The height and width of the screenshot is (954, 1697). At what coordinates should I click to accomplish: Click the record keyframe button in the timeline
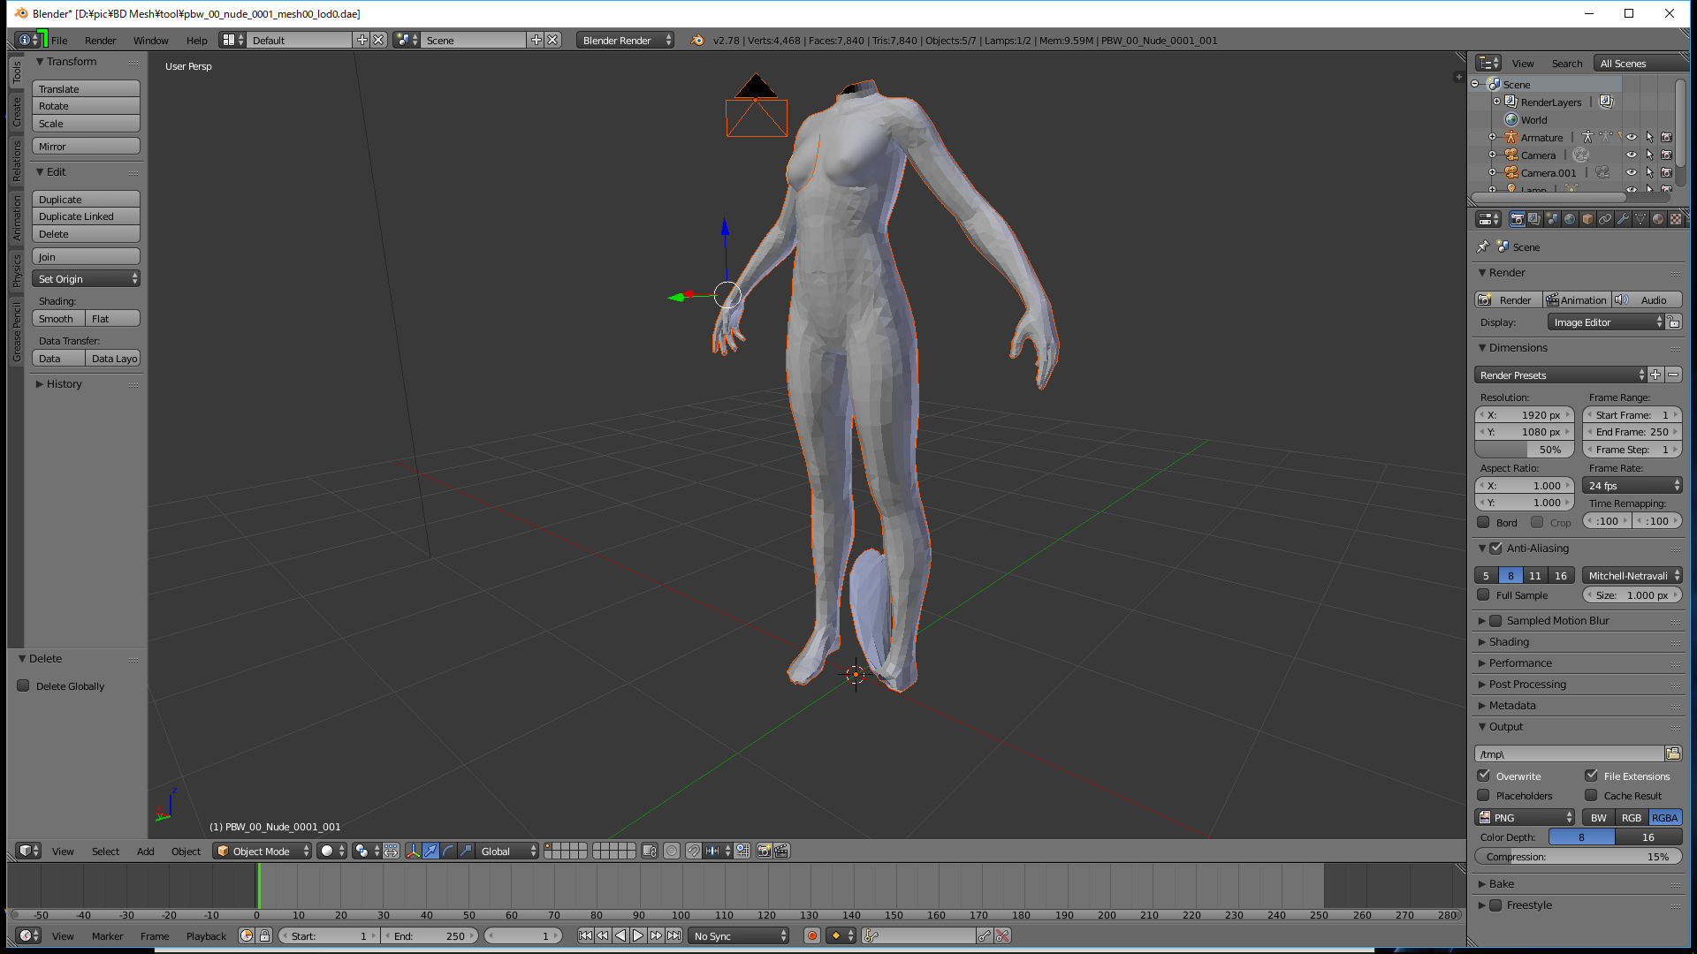pos(811,935)
